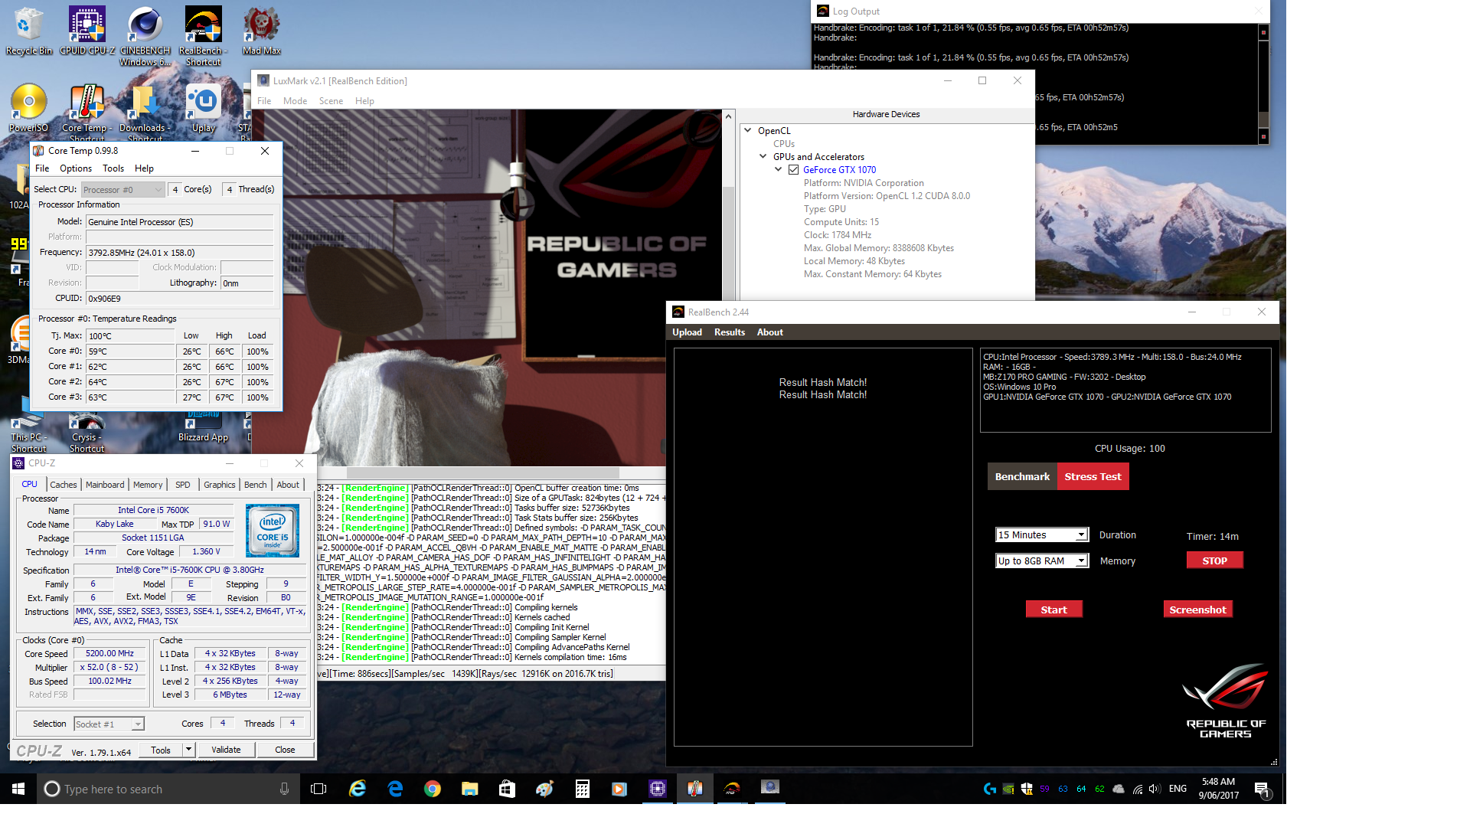Image resolution: width=1470 pixels, height=827 pixels.
Task: Open the network icon in system tray
Action: coord(1137,789)
